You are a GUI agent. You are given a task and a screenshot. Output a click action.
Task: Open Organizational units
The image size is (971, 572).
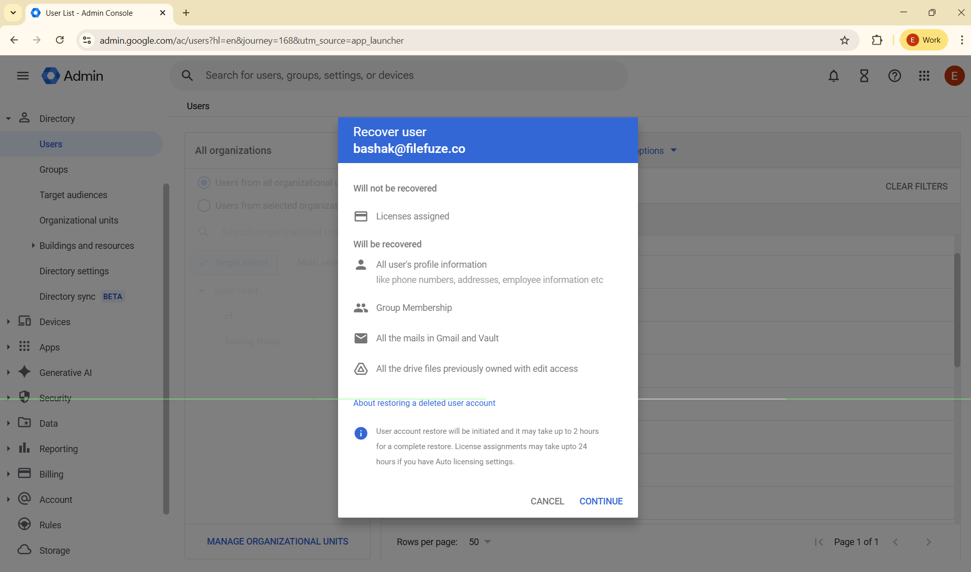[79, 220]
